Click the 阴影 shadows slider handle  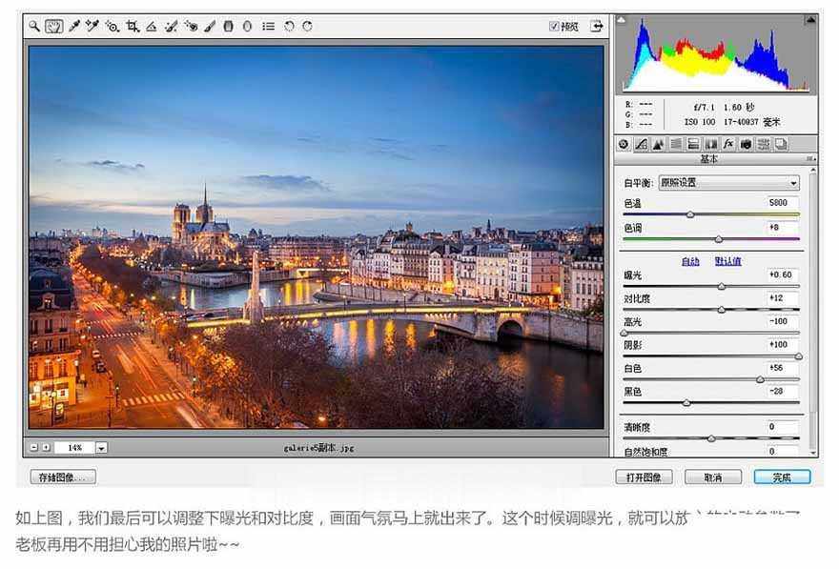tap(798, 356)
